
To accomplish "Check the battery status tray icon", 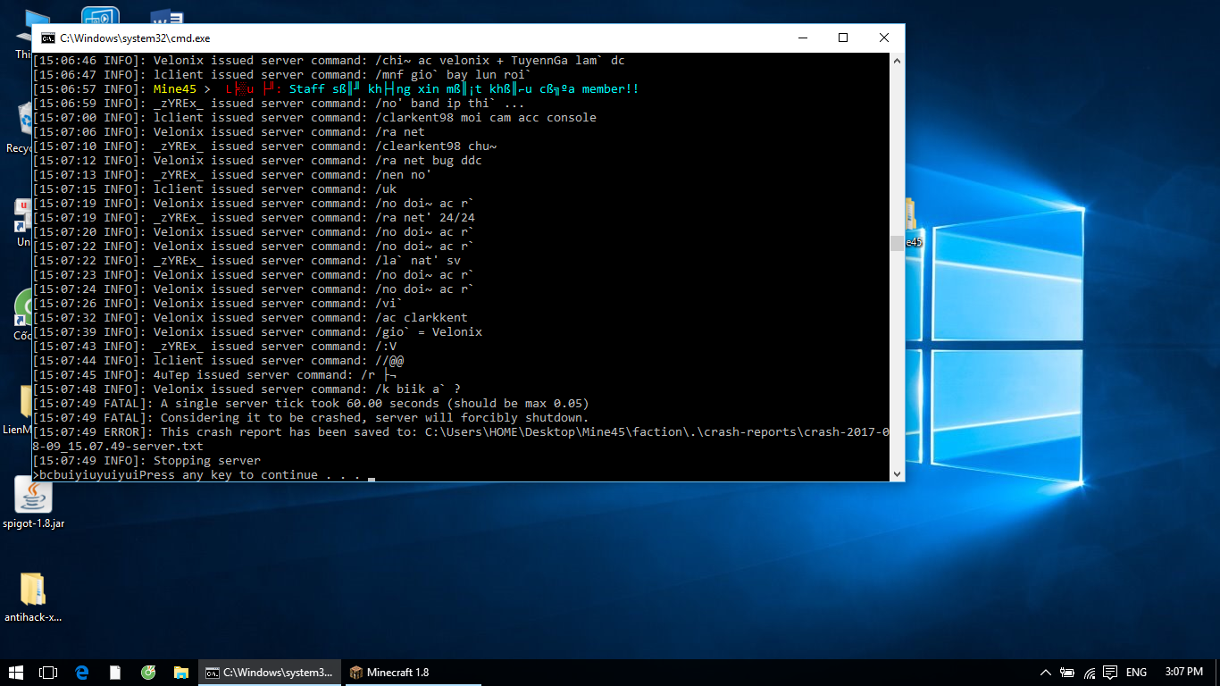I will [x=1068, y=673].
